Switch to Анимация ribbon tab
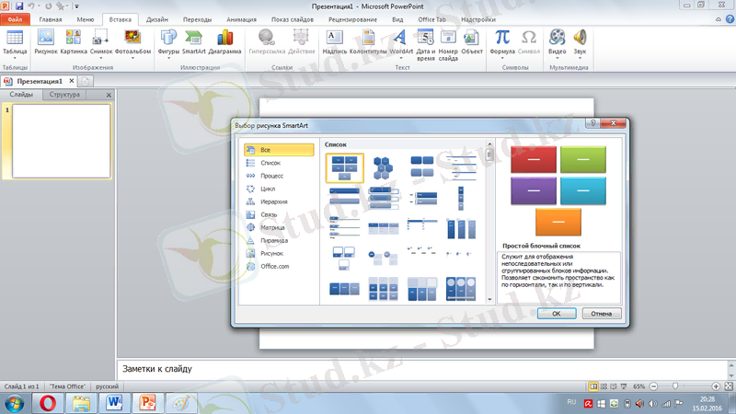The image size is (736, 414). click(241, 19)
